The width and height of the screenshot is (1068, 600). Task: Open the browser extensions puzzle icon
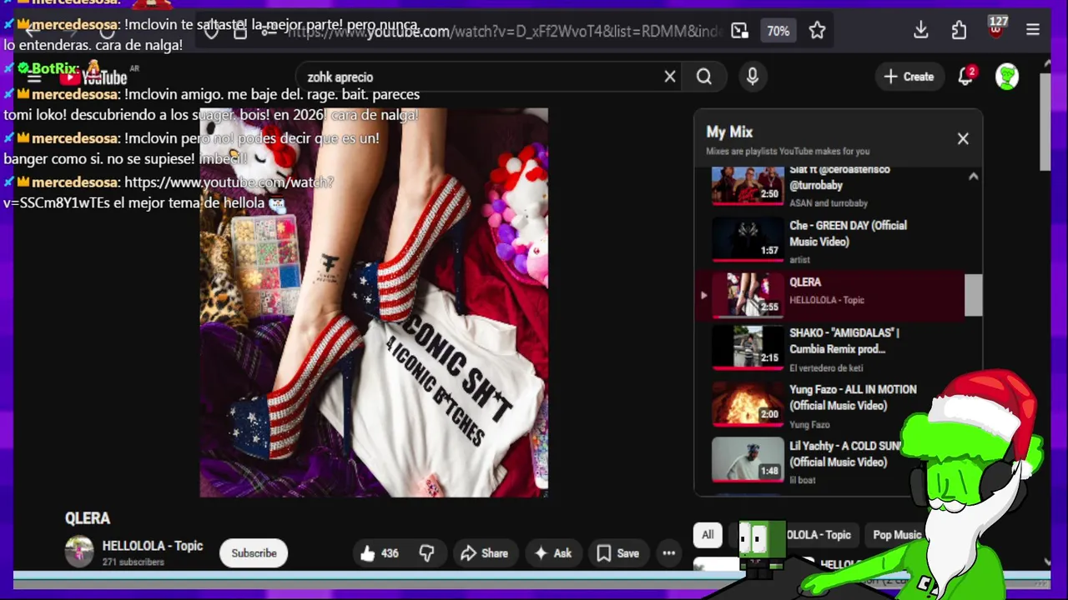coord(959,31)
